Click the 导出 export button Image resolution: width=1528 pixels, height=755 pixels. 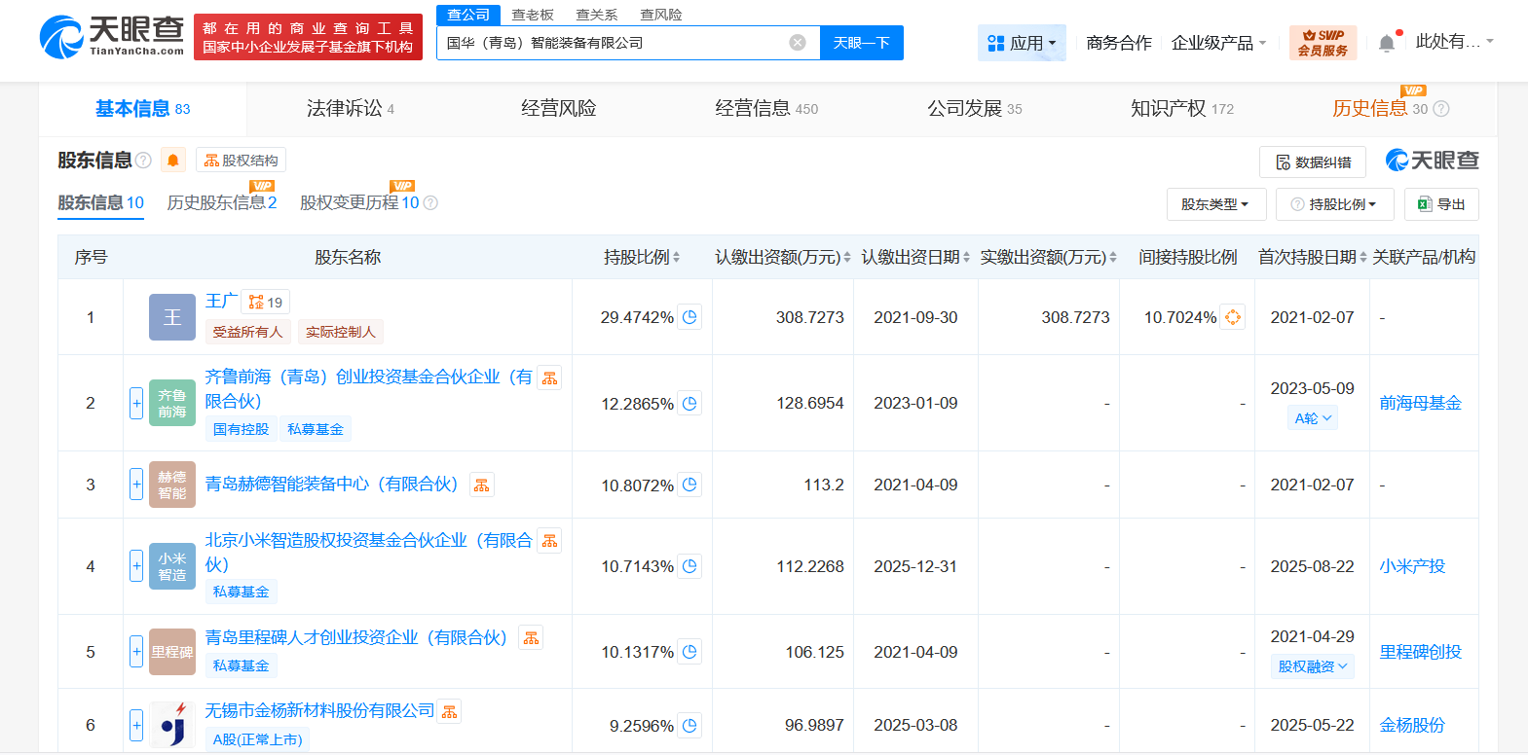click(x=1441, y=204)
